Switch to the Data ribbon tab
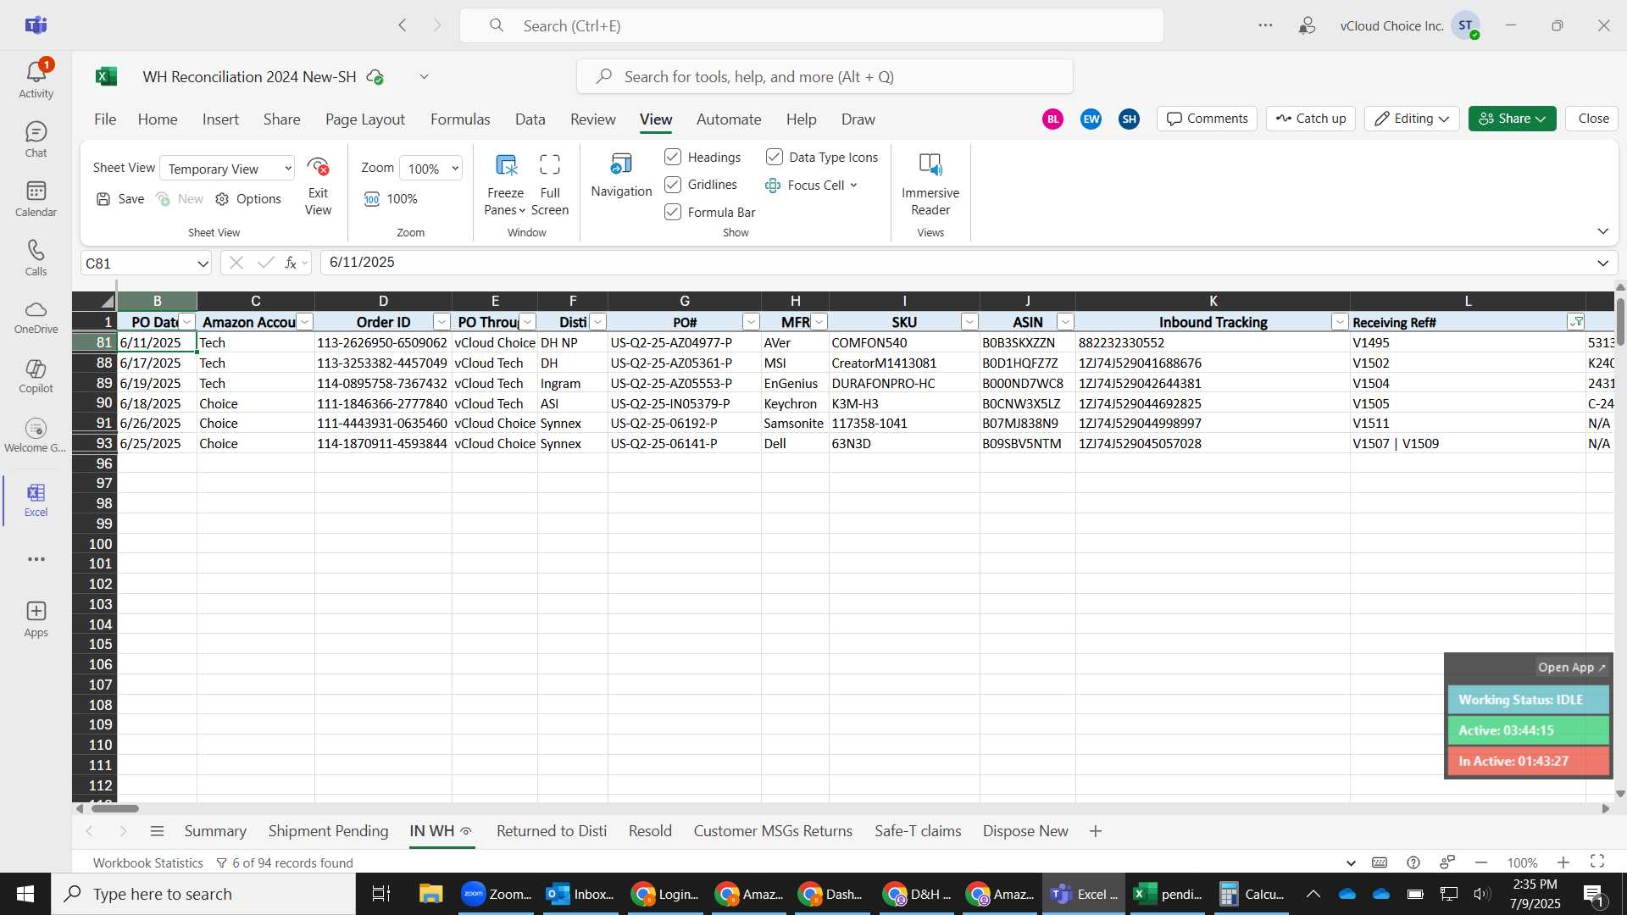Image resolution: width=1627 pixels, height=915 pixels. [x=530, y=119]
